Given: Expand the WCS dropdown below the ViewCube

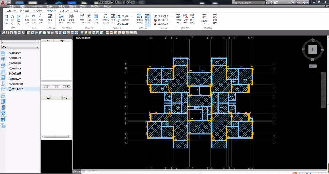Looking at the screenshot, I should 313,66.
